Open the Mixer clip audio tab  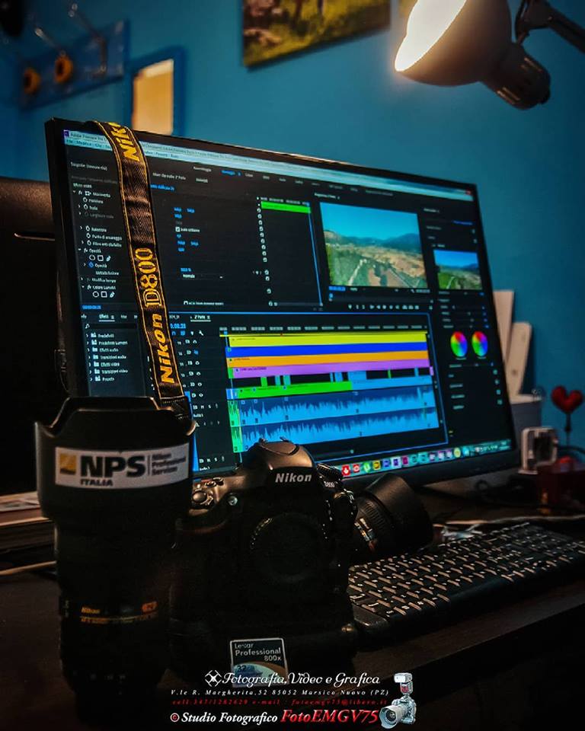pos(169,177)
